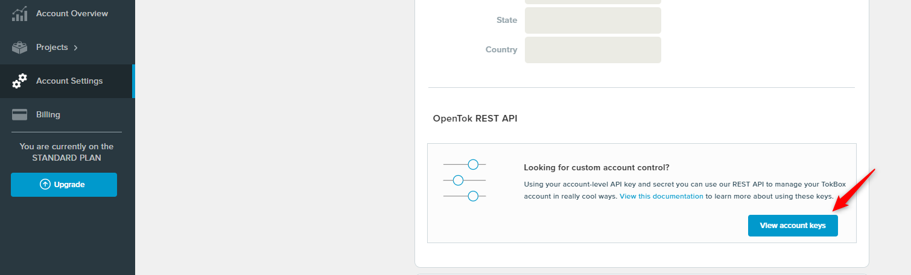Click 'Looking for custom account control?' heading
Viewport: 911px width, 275px height.
click(x=597, y=167)
